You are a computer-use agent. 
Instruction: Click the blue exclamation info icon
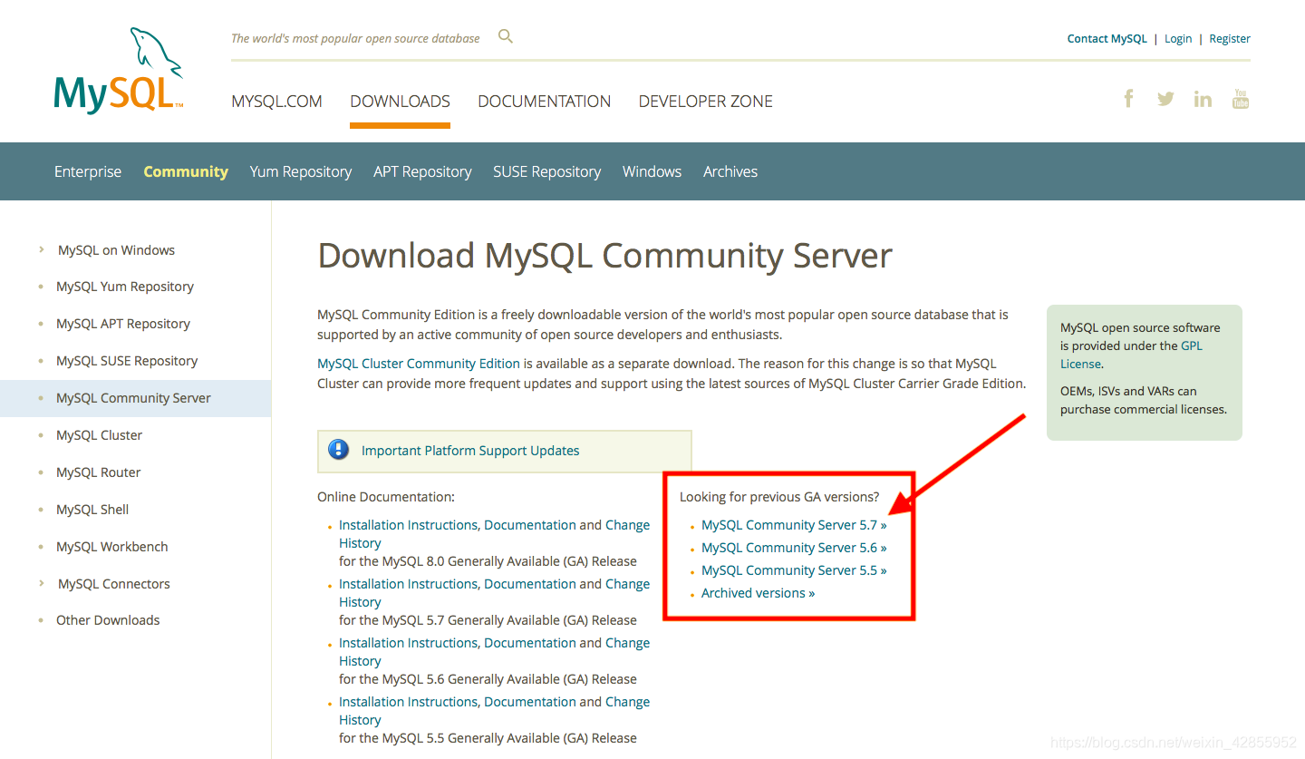339,450
